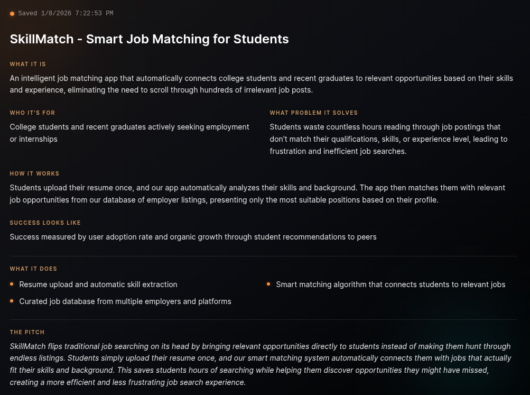Click the students waste countless hours paragraph
This screenshot has height=395, width=530.
[x=388, y=139]
